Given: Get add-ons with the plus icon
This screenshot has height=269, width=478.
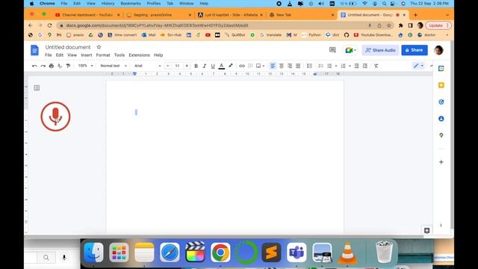Looking at the screenshot, I should [x=441, y=162].
